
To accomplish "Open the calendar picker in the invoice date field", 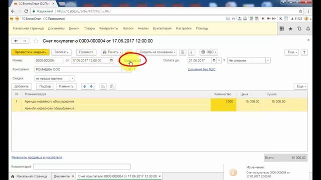I will 111,60.
